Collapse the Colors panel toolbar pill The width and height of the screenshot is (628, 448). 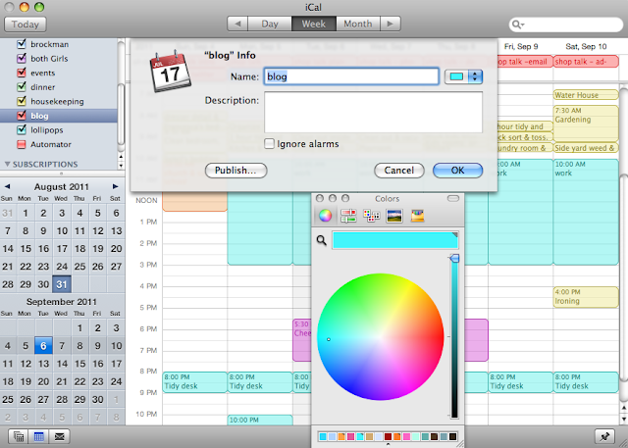click(x=453, y=198)
